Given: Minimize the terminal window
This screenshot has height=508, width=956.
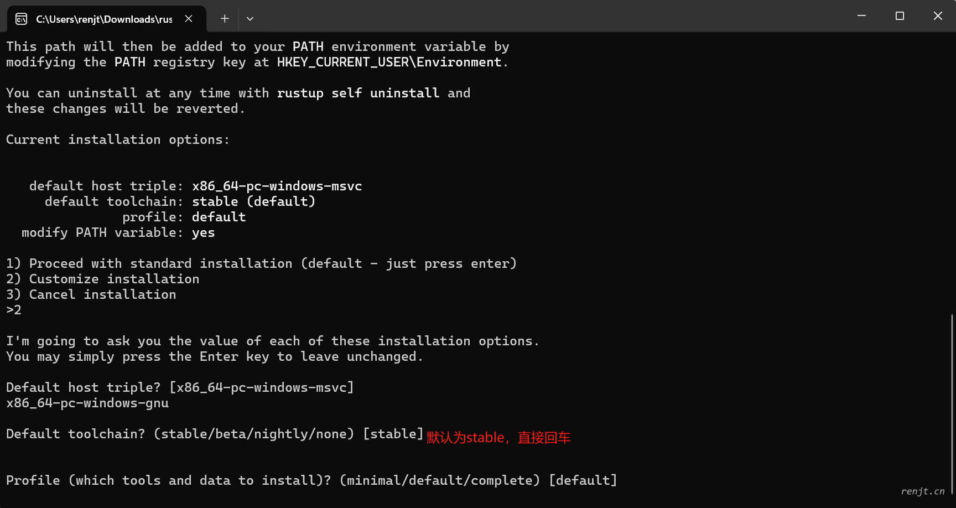Looking at the screenshot, I should point(861,16).
